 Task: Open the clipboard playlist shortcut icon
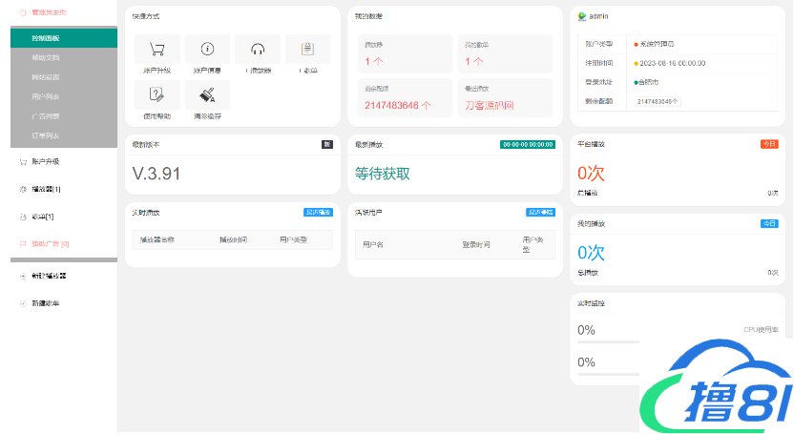point(307,50)
